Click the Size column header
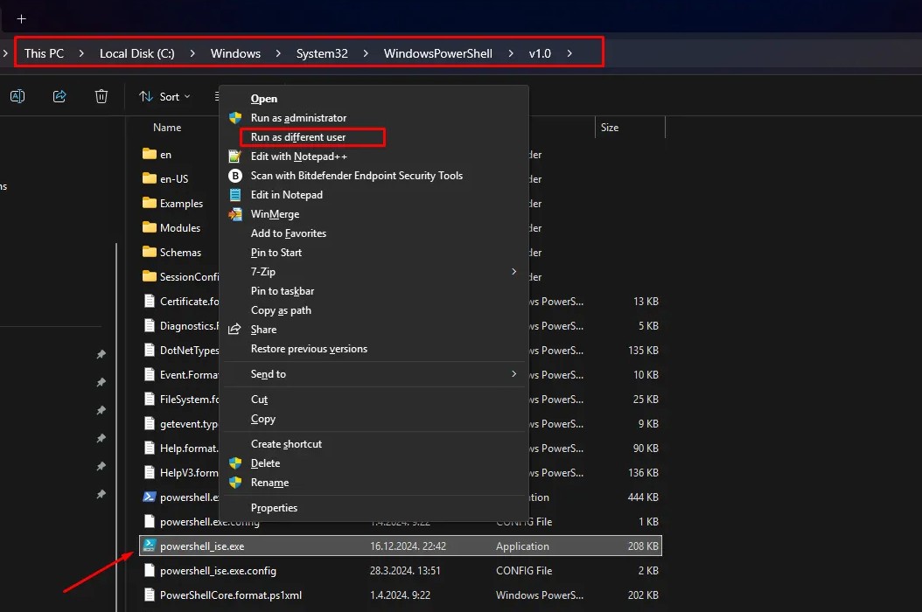The height and width of the screenshot is (612, 922). tap(610, 128)
